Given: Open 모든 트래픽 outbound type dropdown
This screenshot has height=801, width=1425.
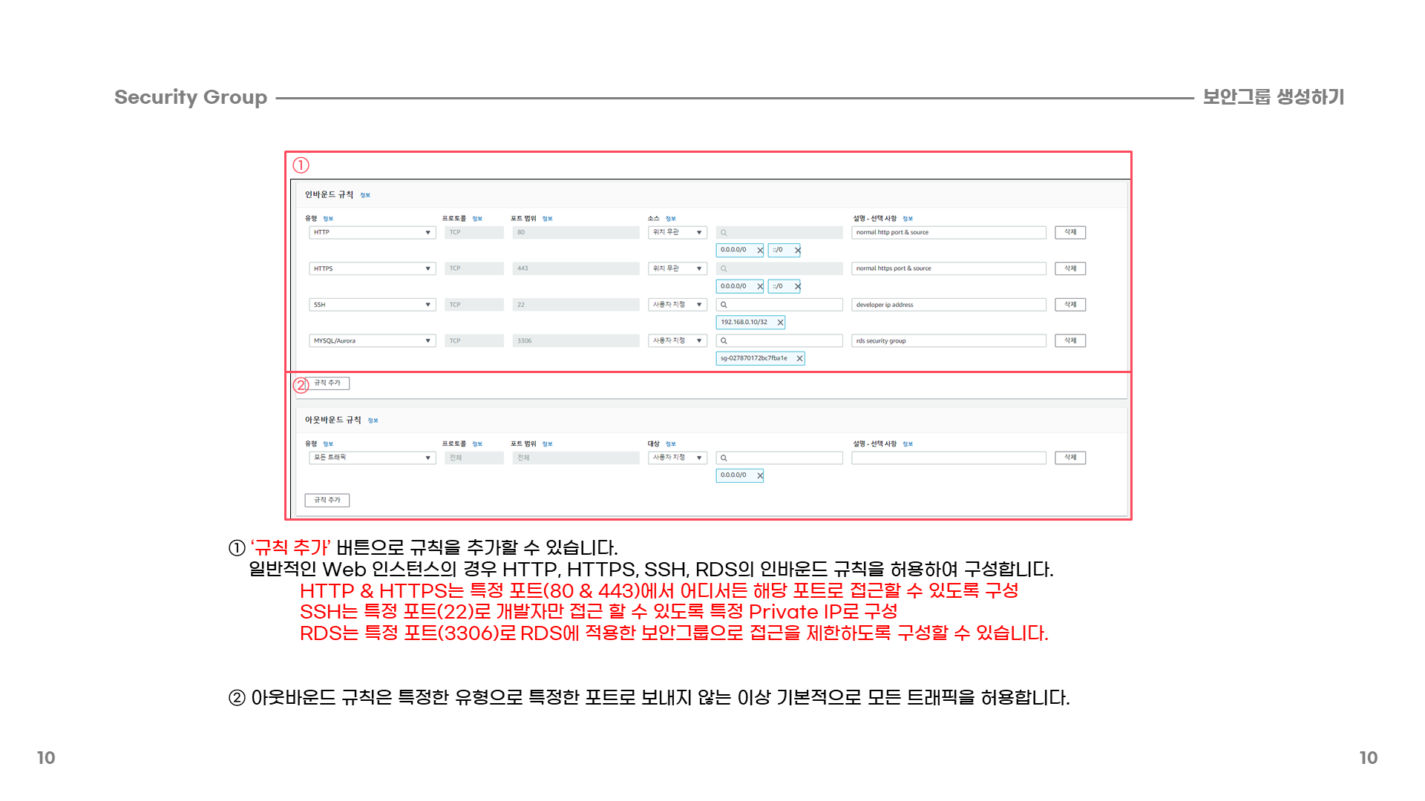Looking at the screenshot, I should click(x=372, y=458).
